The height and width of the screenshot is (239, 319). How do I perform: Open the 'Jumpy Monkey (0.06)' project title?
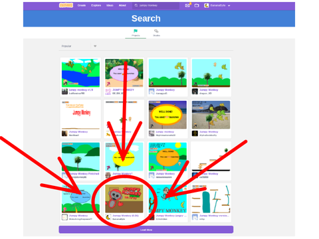pyautogui.click(x=126, y=216)
